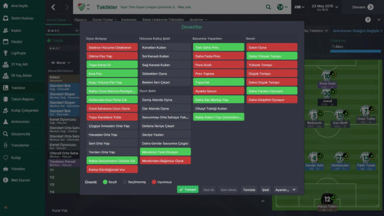Open the world globe menu

282,7
